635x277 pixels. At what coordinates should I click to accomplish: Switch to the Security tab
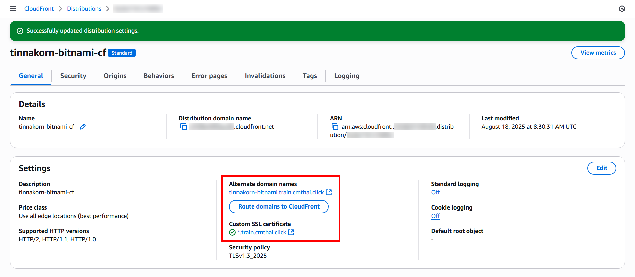73,76
